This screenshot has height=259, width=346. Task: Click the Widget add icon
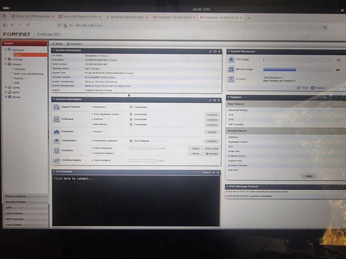[x=53, y=44]
